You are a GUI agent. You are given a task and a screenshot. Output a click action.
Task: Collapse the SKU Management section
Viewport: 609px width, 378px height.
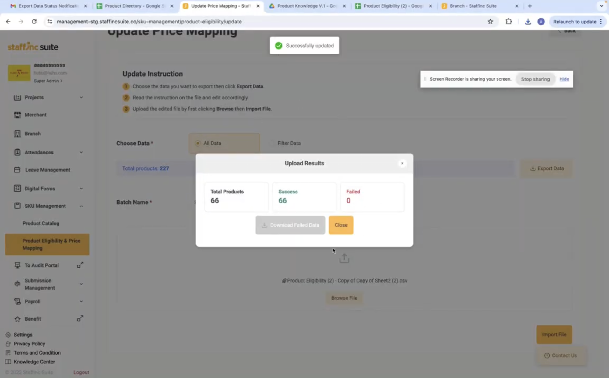pos(81,206)
